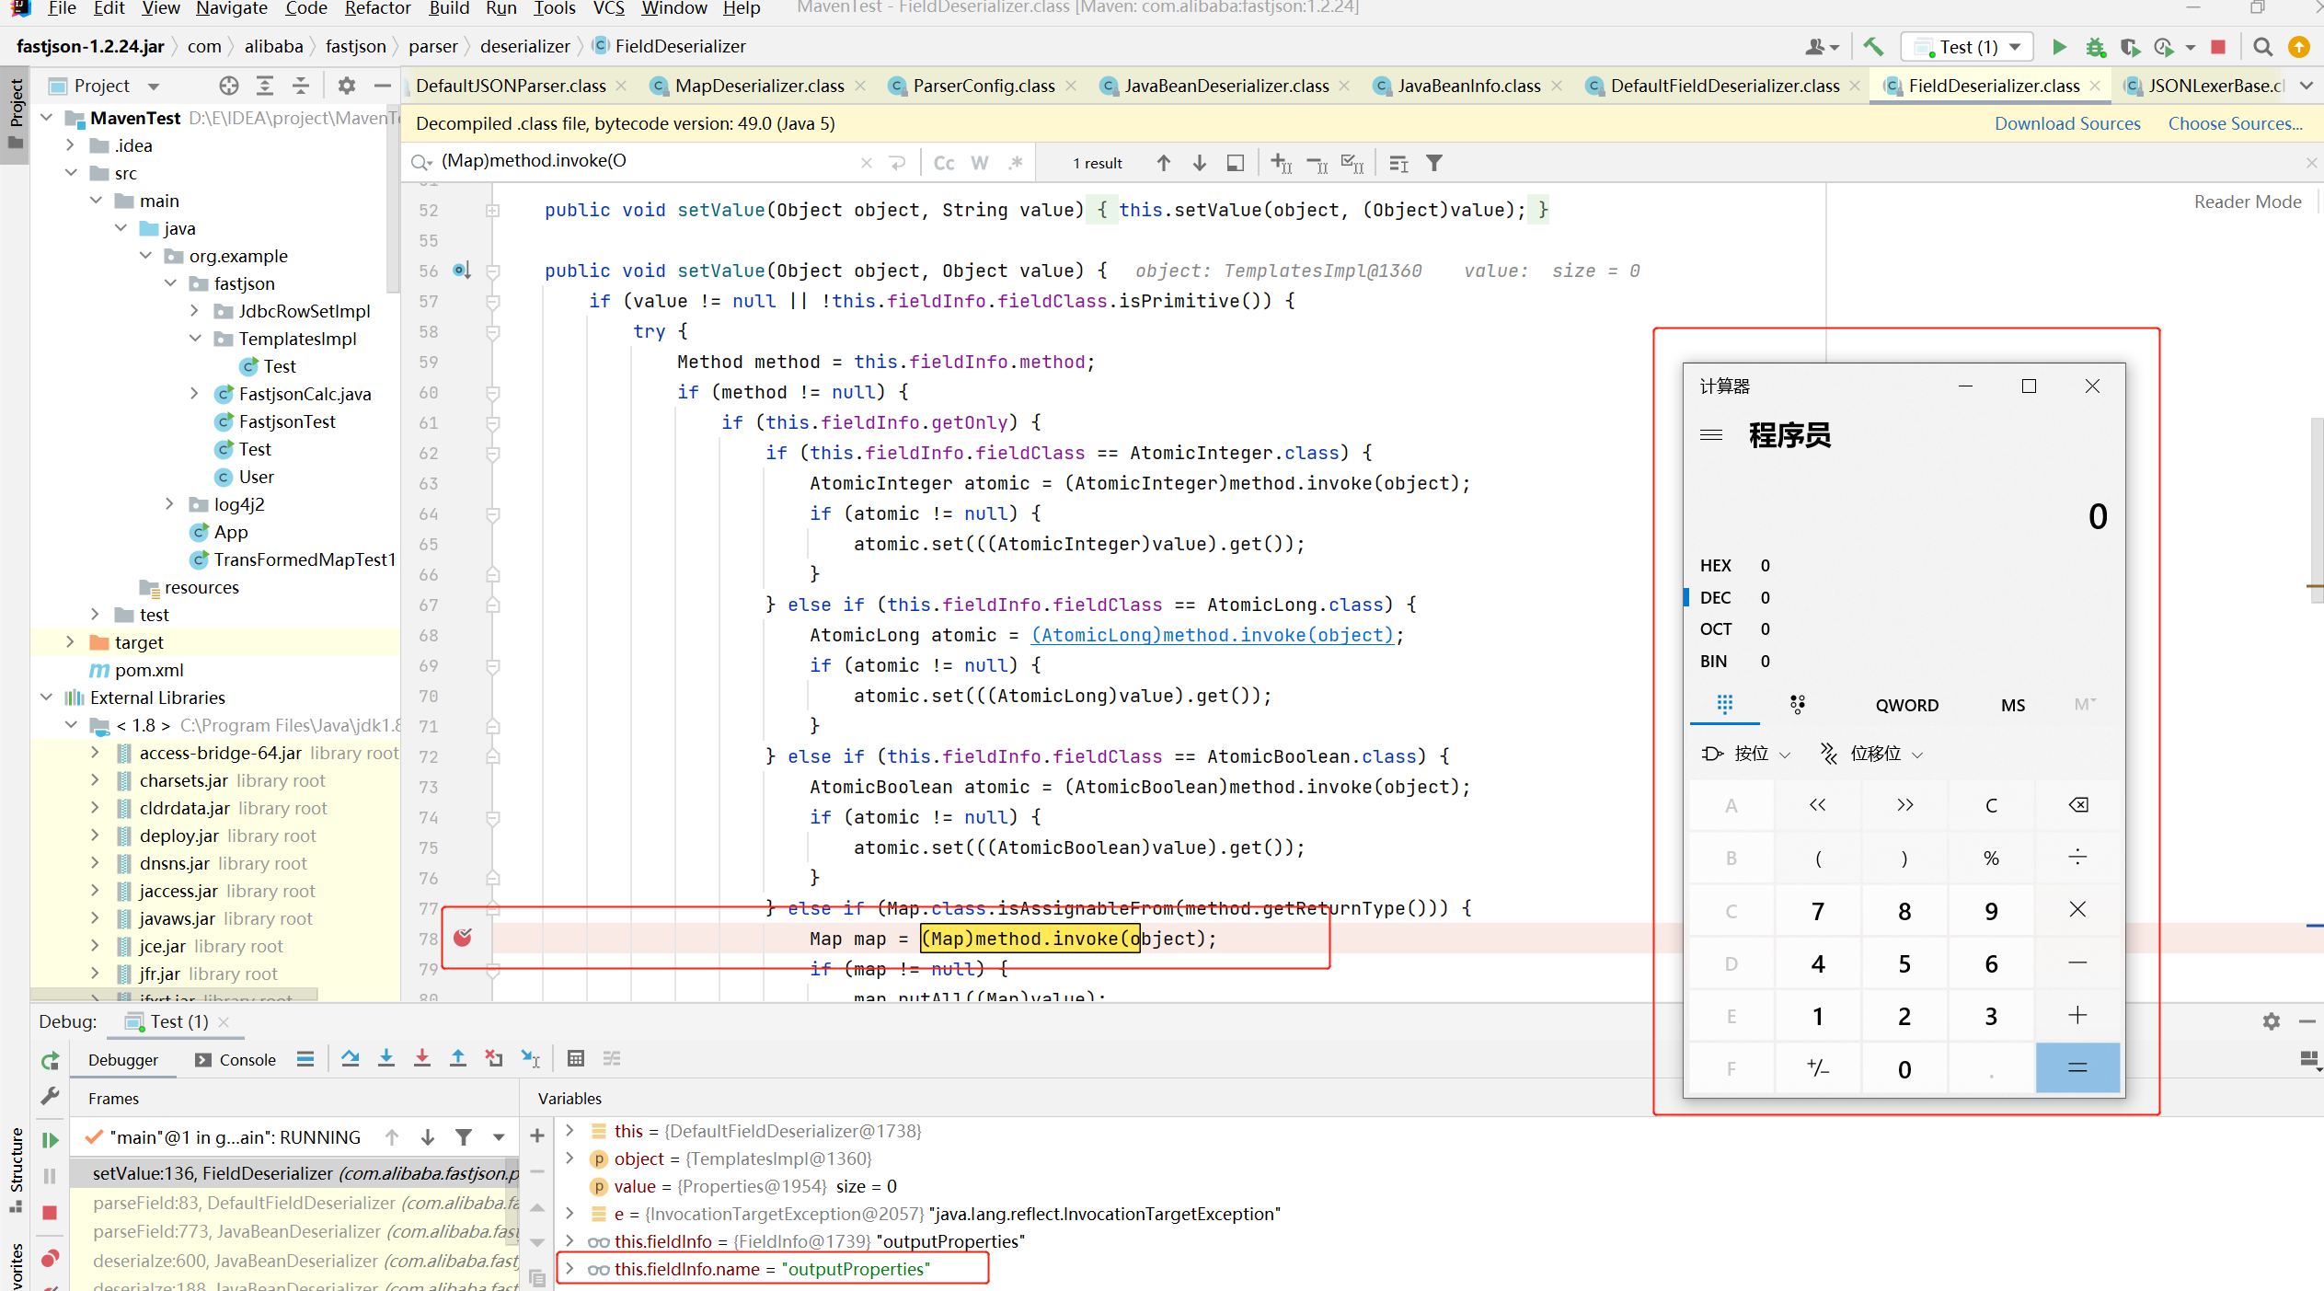Image resolution: width=2324 pixels, height=1291 pixels.
Task: Toggle the breakpoint on line 78
Action: [x=463, y=938]
